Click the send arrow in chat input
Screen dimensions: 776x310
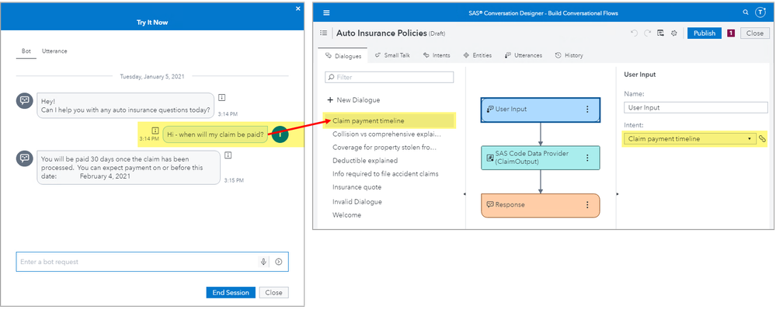pos(279,262)
